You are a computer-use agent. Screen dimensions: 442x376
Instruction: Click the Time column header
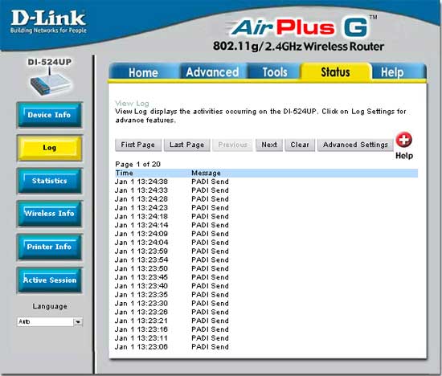[x=124, y=173]
